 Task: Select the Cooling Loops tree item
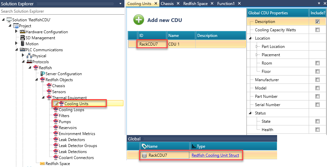(x=71, y=110)
